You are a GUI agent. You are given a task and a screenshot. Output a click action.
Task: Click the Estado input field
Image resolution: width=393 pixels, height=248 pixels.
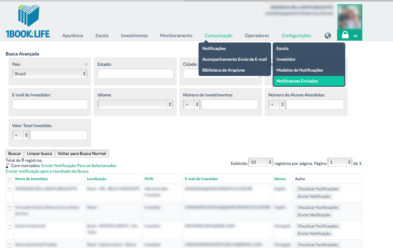[135, 74]
